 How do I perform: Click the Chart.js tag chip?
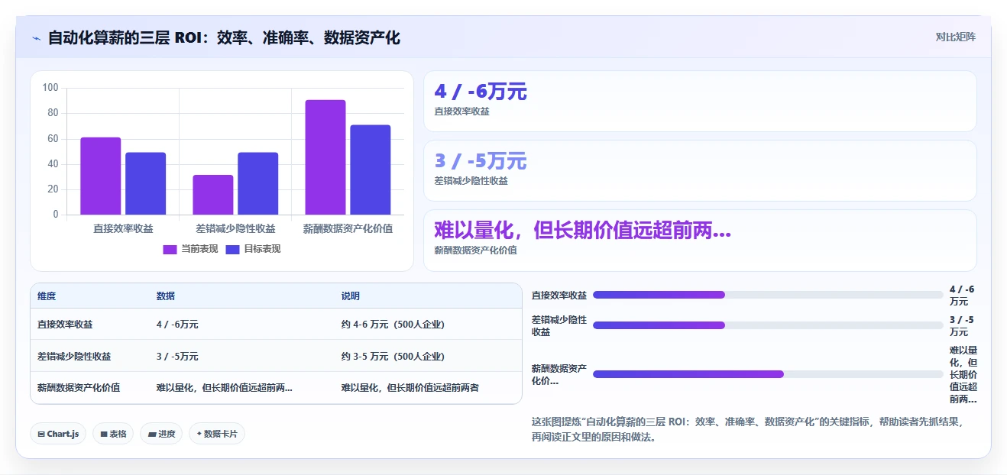click(58, 434)
